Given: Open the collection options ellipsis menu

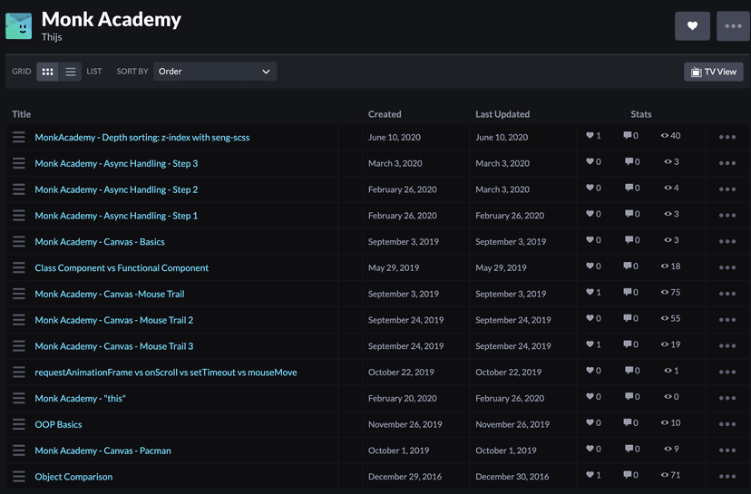Looking at the screenshot, I should click(733, 26).
